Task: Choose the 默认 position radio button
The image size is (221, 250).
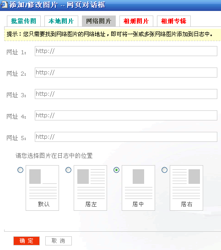Action: click(x=20, y=170)
